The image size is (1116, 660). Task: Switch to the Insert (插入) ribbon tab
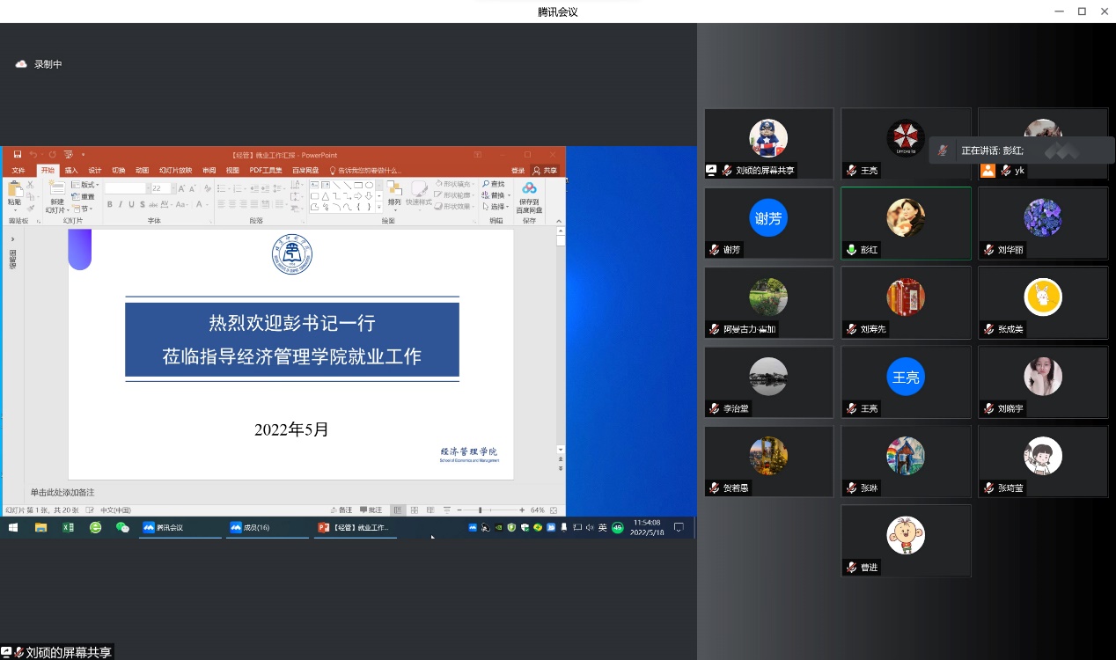[71, 171]
